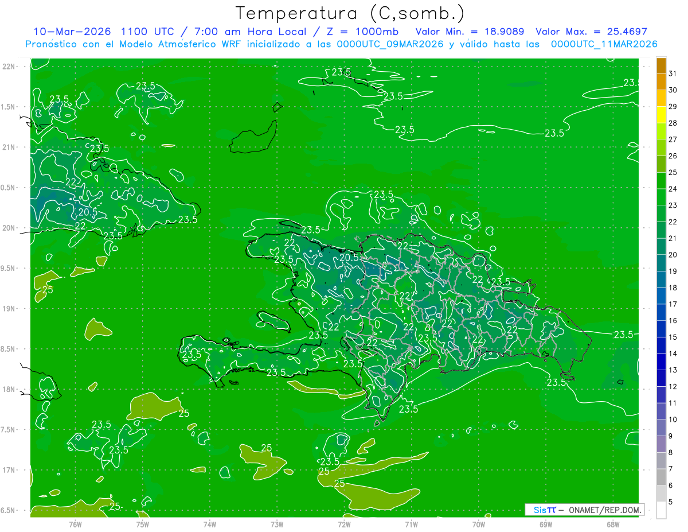Image resolution: width=688 pixels, height=532 pixels.
Task: Click the "69W" longitude axis label
Action: point(546,524)
